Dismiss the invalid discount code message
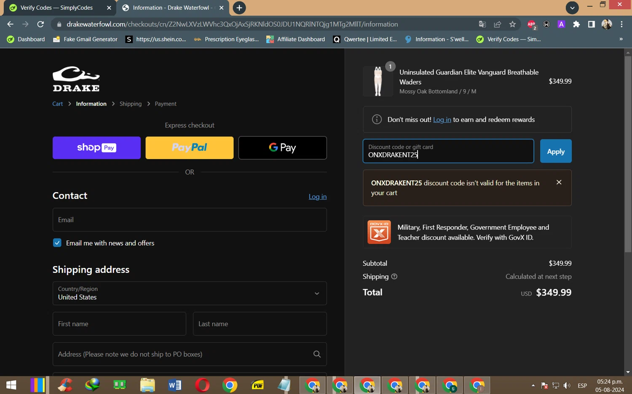 click(x=559, y=182)
